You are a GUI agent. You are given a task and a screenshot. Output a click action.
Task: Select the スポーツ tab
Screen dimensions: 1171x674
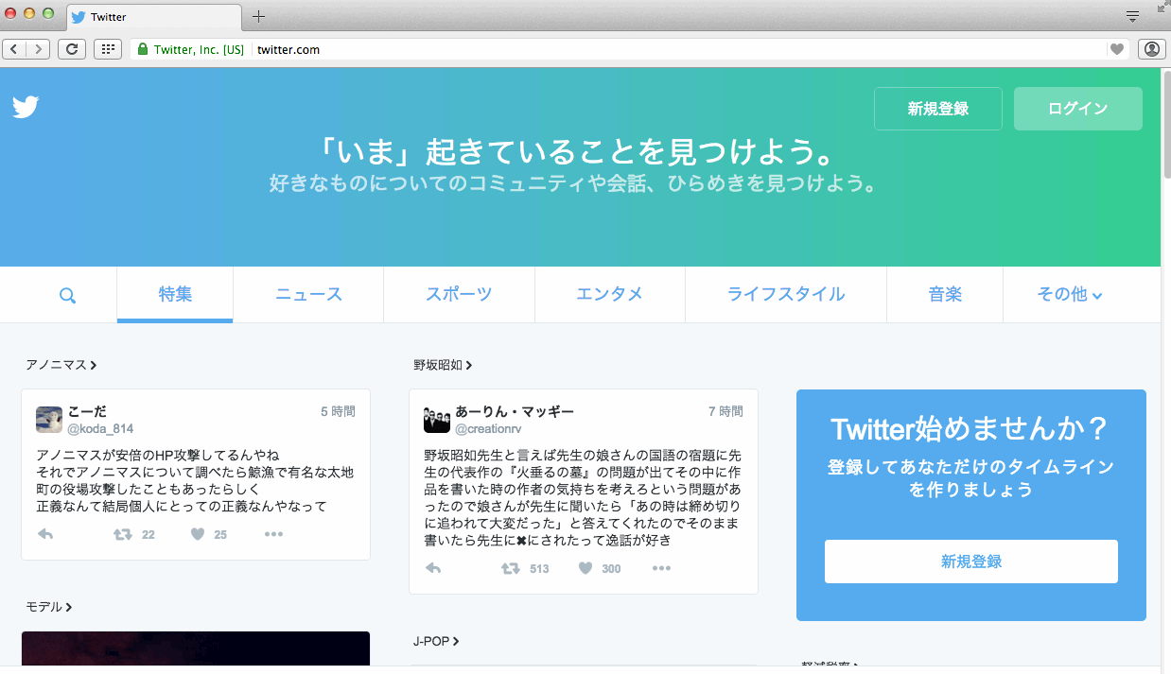point(459,295)
